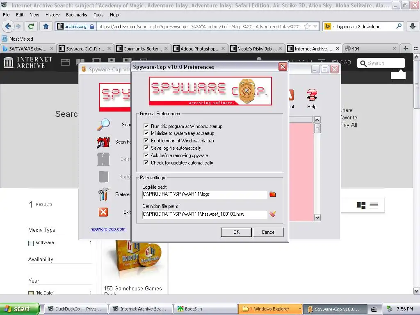The width and height of the screenshot is (420, 315).
Task: Click the Log-file path text field
Action: pyautogui.click(x=205, y=194)
